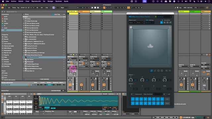Expand the Dolby LTC Generator item
This screenshot has height=119, width=212.
[x=24, y=57]
